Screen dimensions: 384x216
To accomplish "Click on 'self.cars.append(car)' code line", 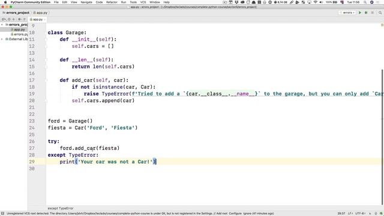I will tap(103, 101).
